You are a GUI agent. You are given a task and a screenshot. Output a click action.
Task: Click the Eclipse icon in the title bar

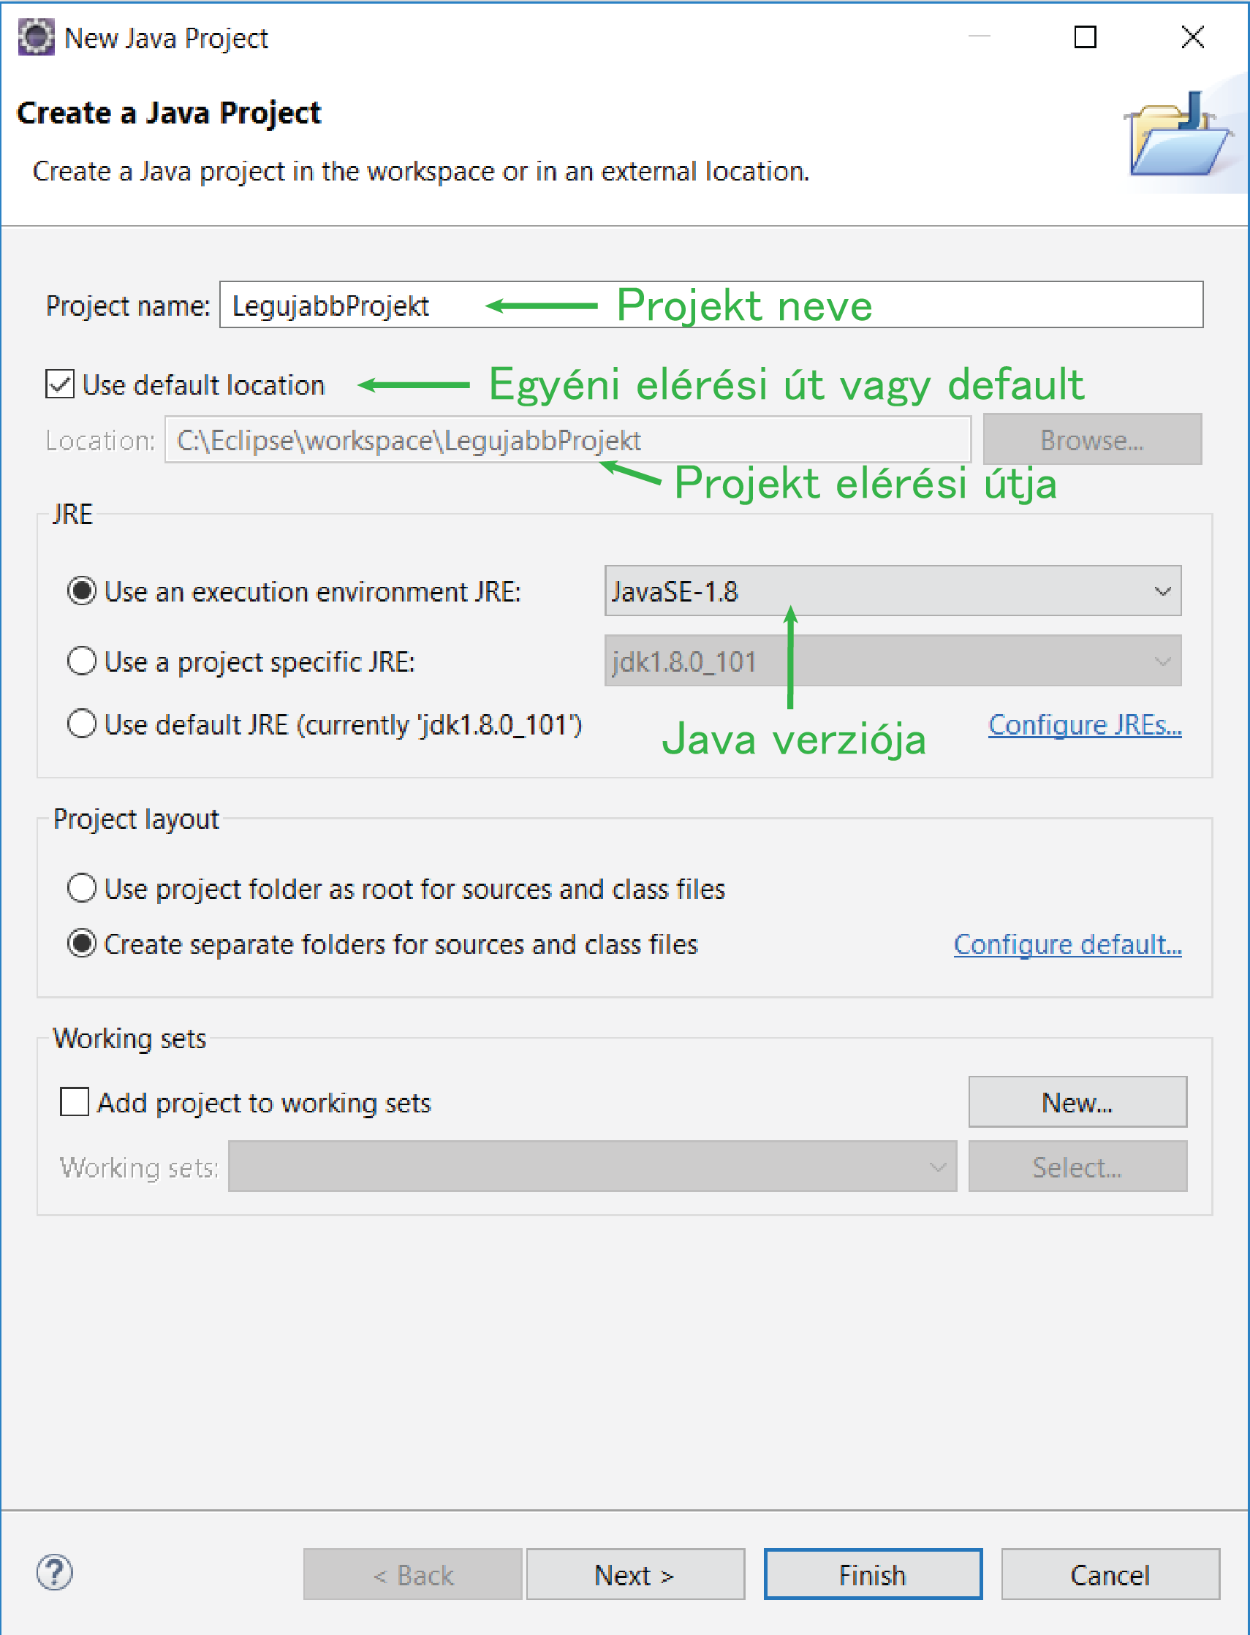36,37
